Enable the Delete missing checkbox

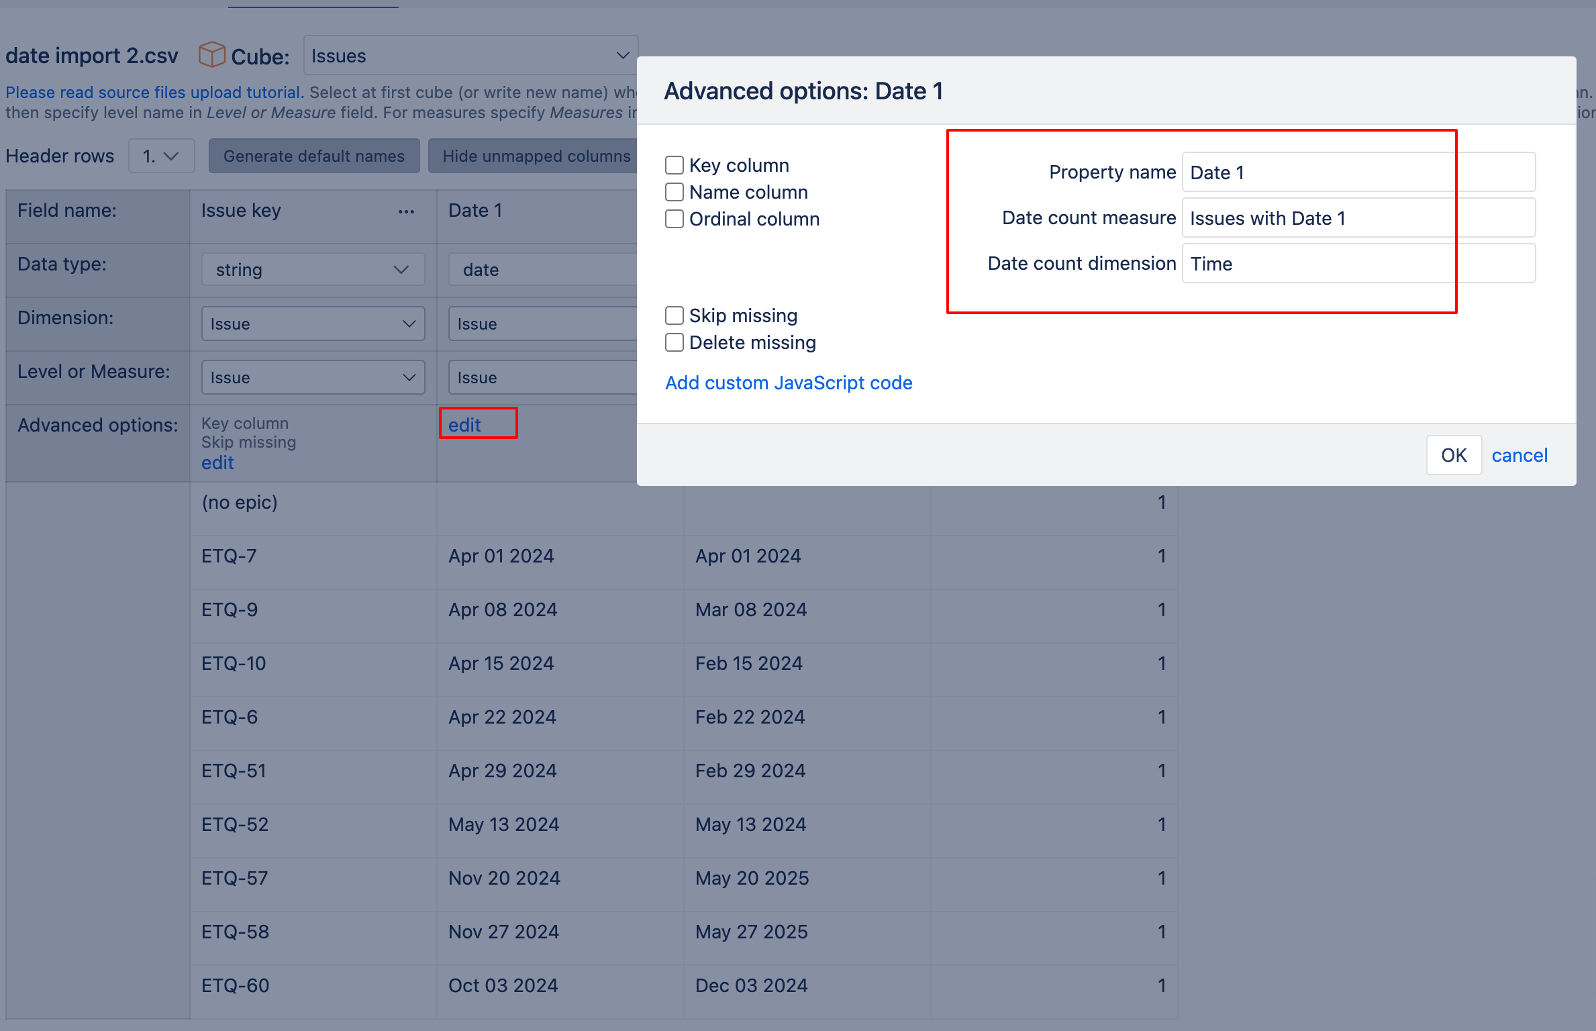click(675, 342)
